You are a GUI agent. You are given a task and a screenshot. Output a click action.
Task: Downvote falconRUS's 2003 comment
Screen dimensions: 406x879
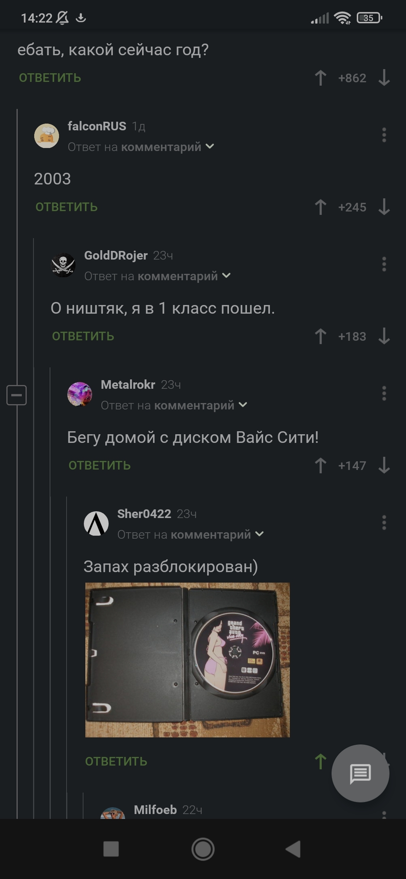(x=384, y=207)
